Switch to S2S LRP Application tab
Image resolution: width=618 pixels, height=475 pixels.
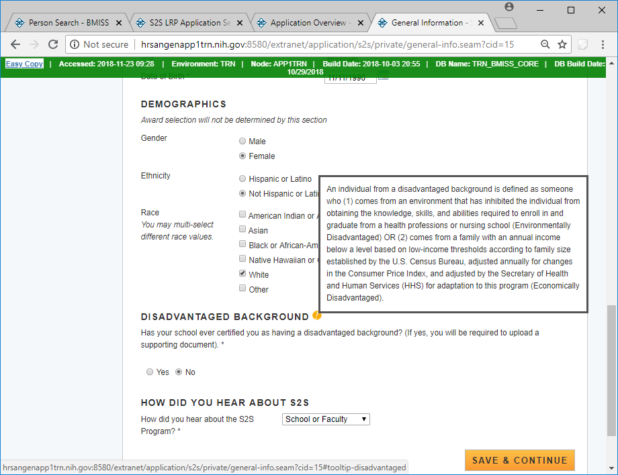point(181,23)
